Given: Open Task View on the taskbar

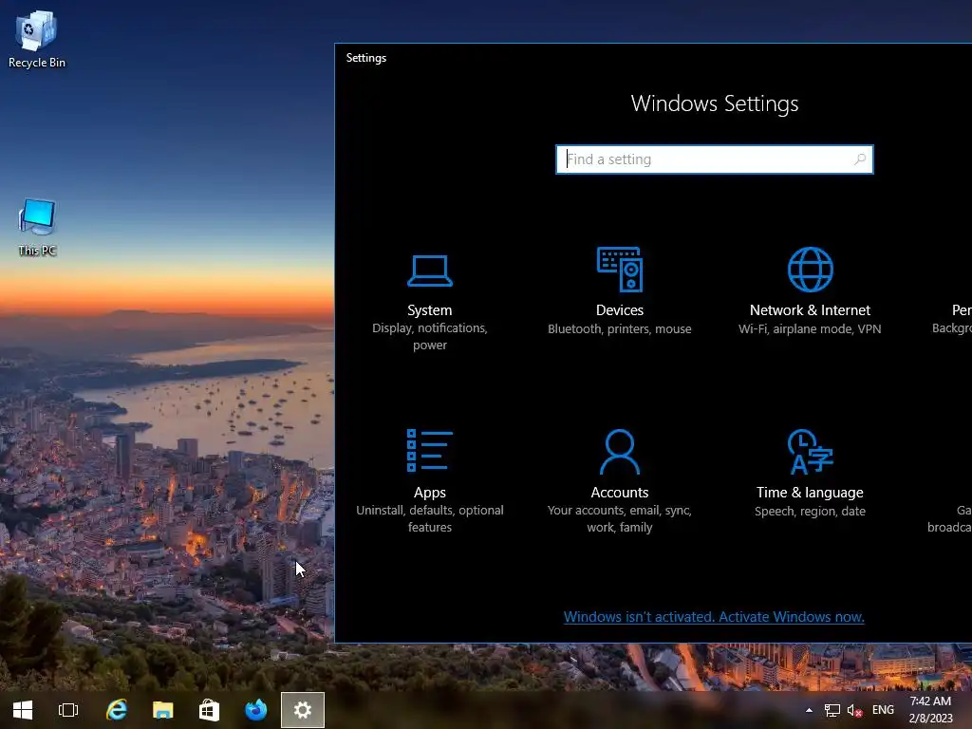Looking at the screenshot, I should [68, 710].
